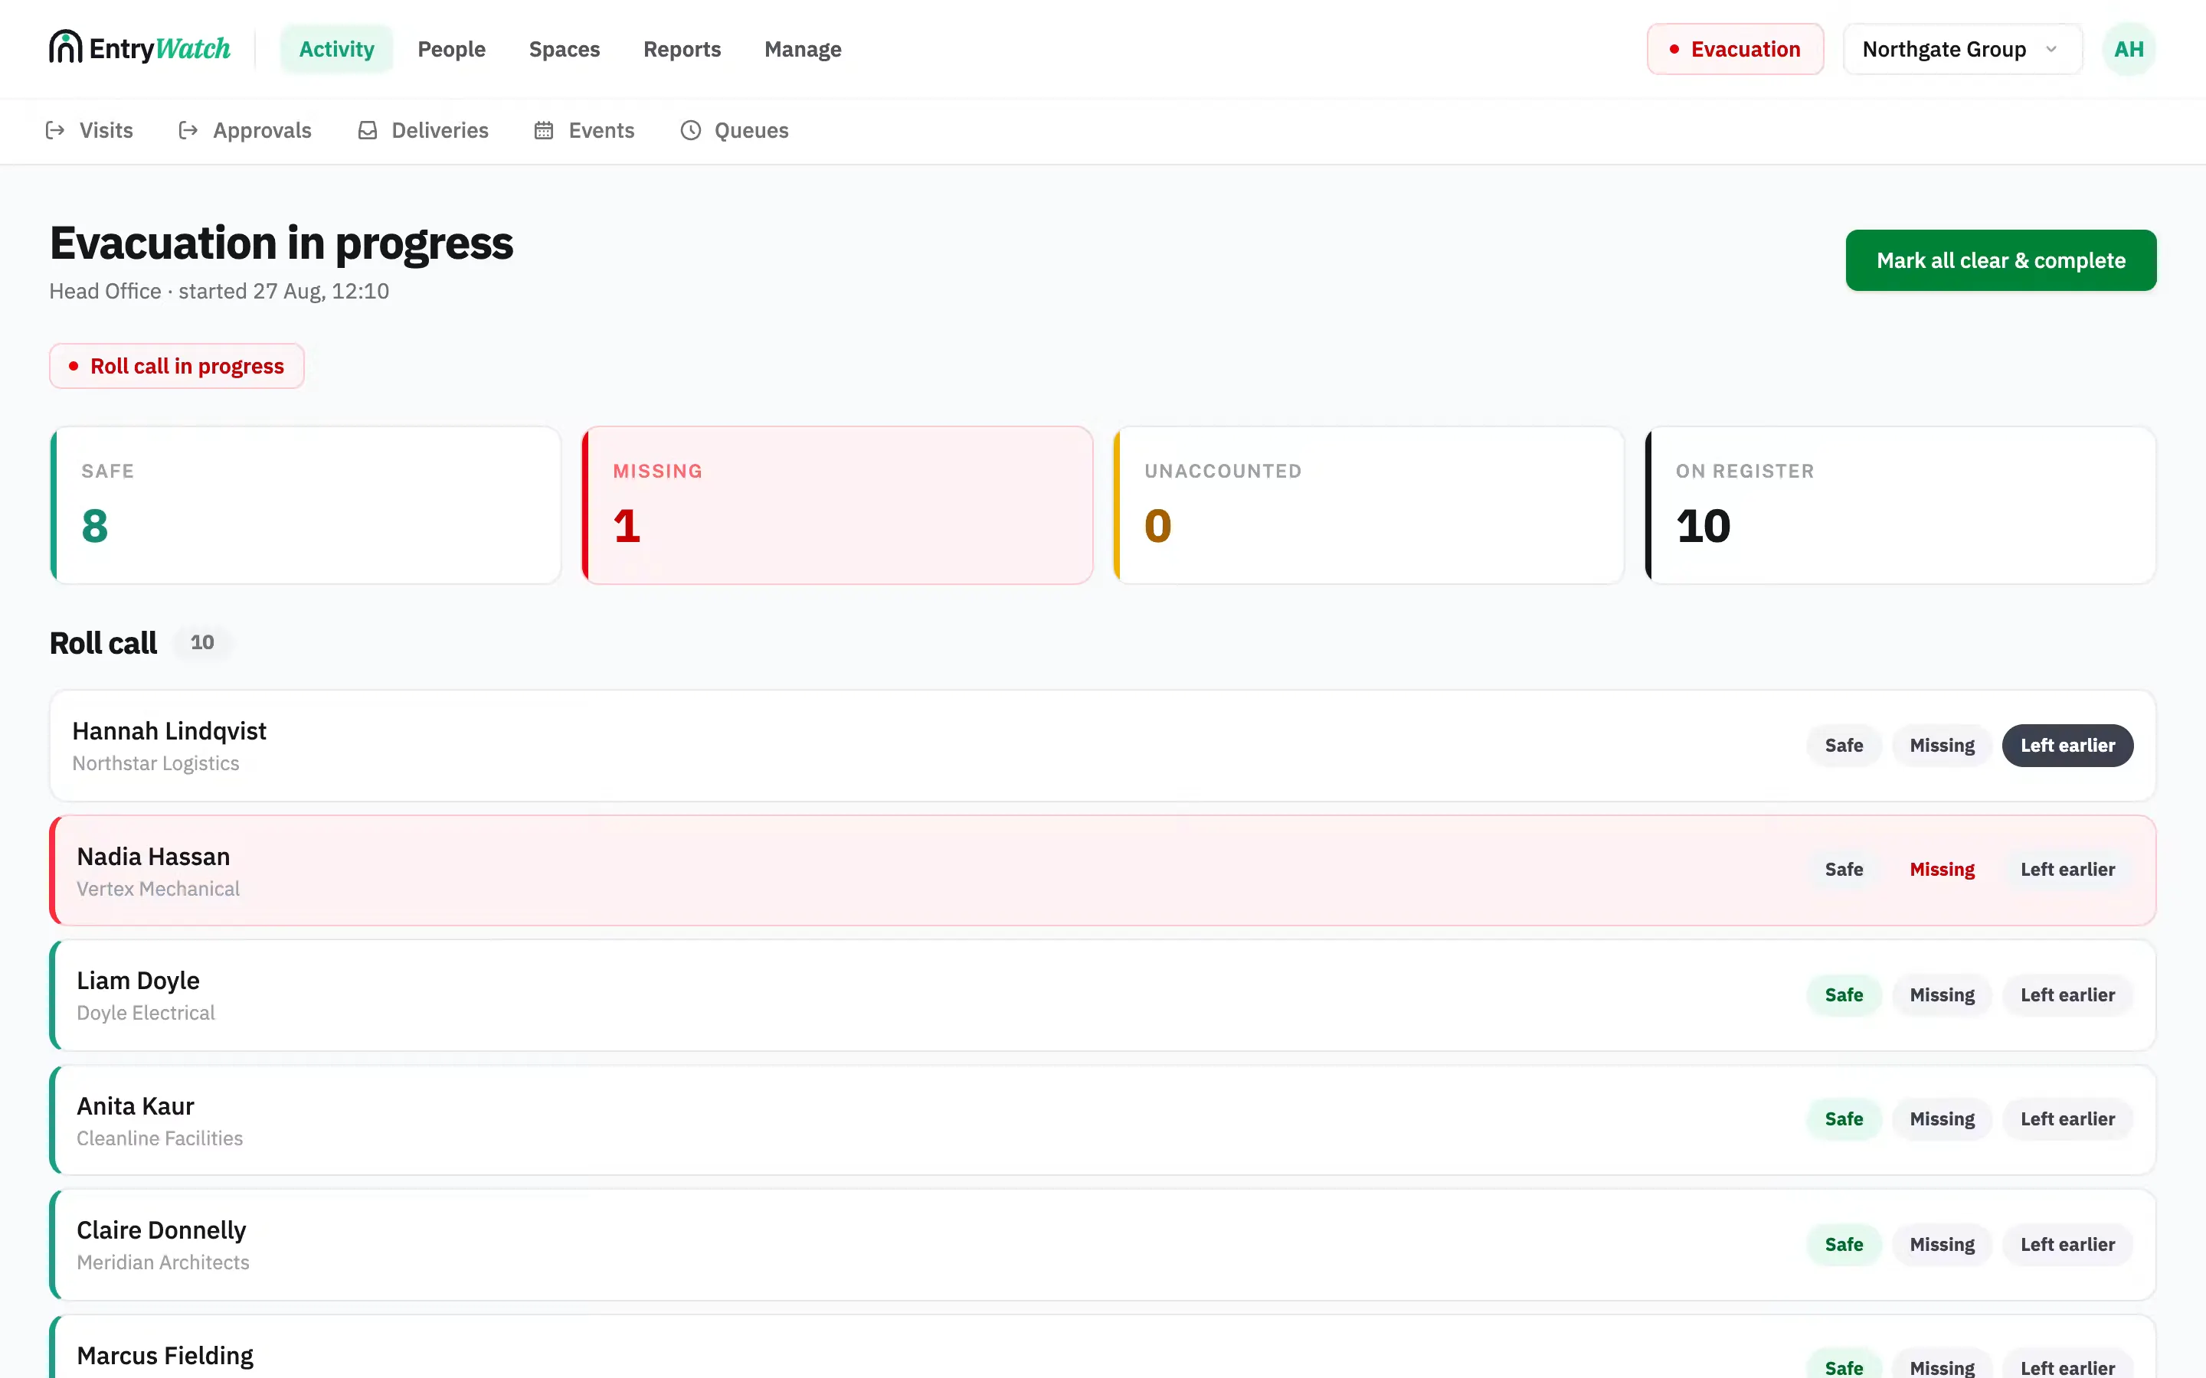Viewport: 2206px width, 1378px height.
Task: Mark Anita Kaur as Missing
Action: tap(1942, 1119)
